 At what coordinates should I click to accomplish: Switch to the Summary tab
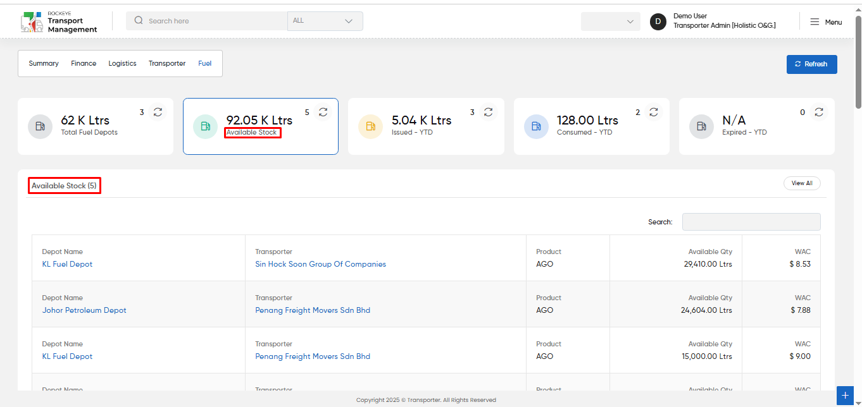[44, 63]
